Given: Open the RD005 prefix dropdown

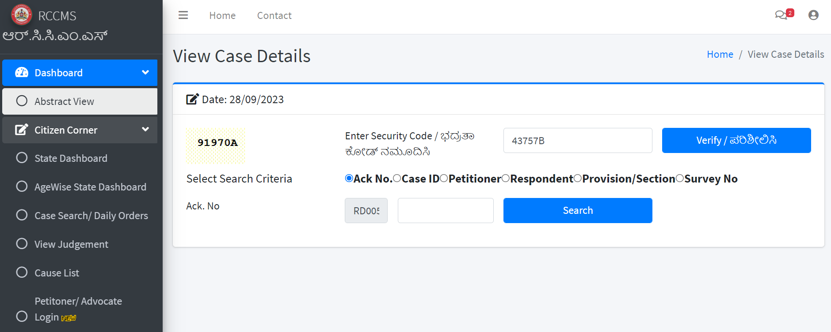Looking at the screenshot, I should tap(366, 210).
